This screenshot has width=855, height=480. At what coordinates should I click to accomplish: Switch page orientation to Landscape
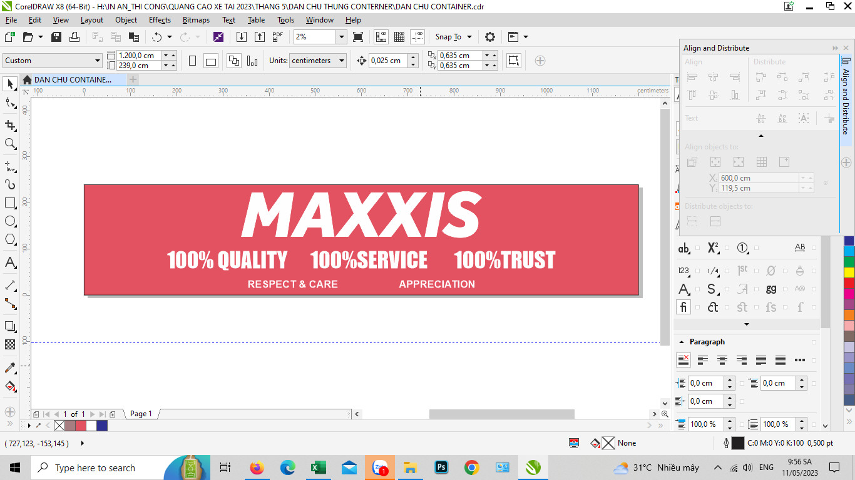click(211, 61)
